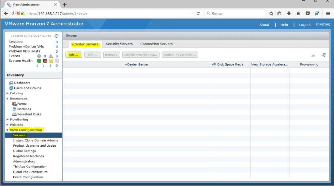Refresh the vCenter Servers list
The width and height of the screenshot is (334, 186).
tap(324, 55)
